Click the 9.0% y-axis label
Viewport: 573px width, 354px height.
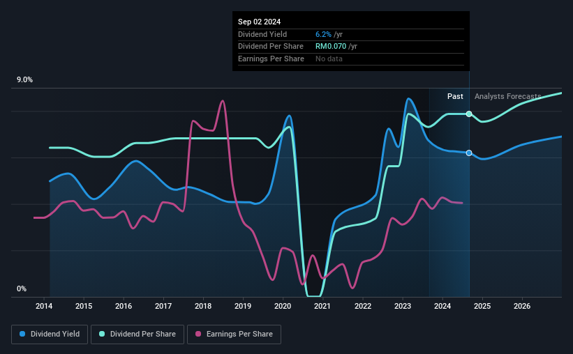[25, 79]
